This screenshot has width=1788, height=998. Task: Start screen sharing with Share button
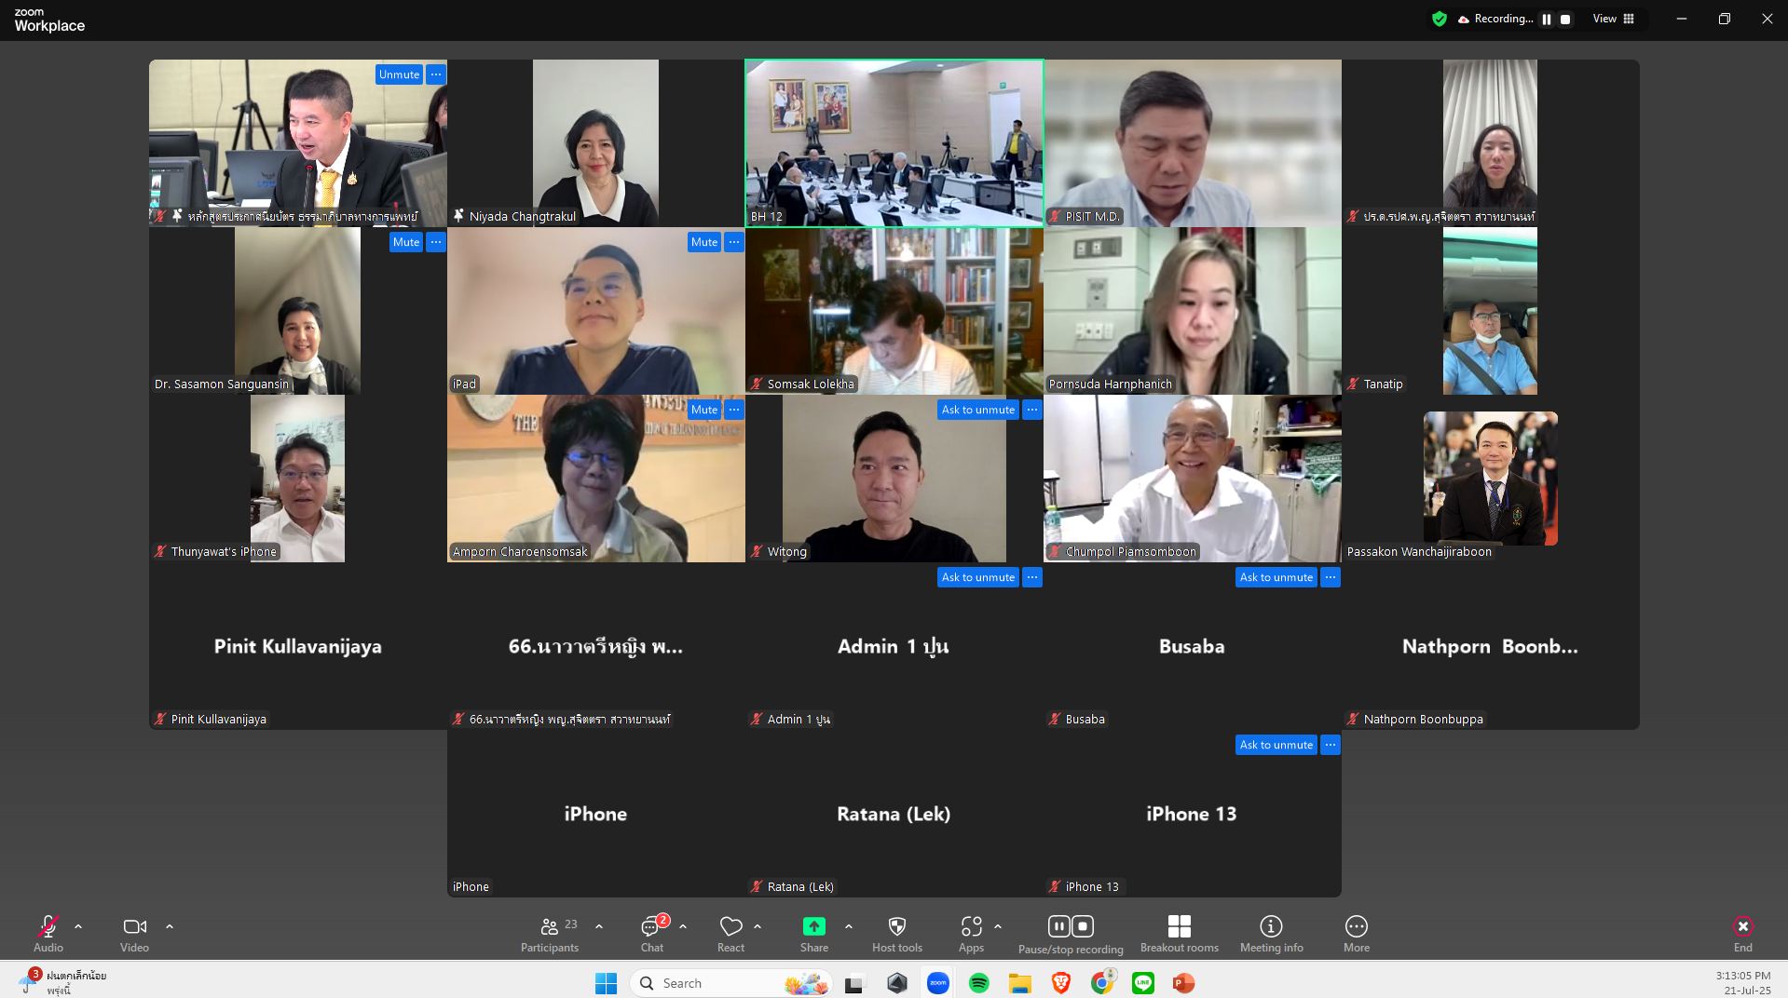click(x=813, y=933)
